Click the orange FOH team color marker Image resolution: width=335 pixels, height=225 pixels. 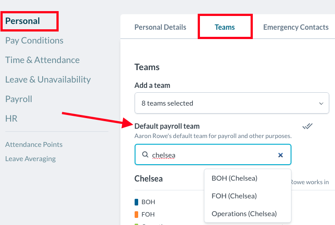(136, 214)
